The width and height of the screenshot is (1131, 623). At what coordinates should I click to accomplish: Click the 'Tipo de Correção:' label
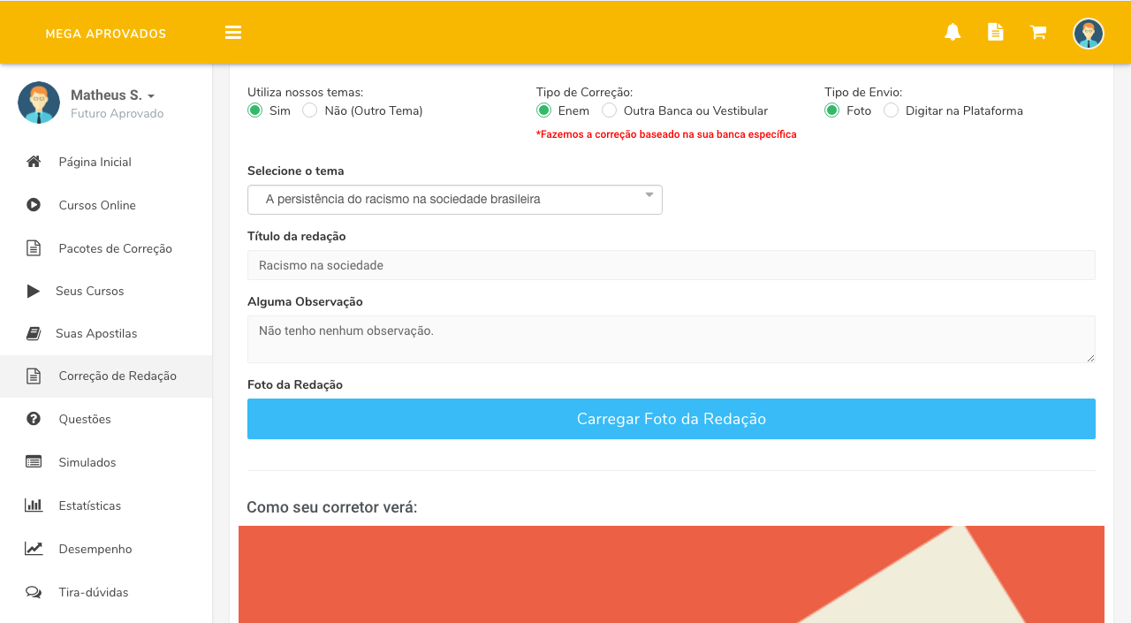click(x=584, y=92)
